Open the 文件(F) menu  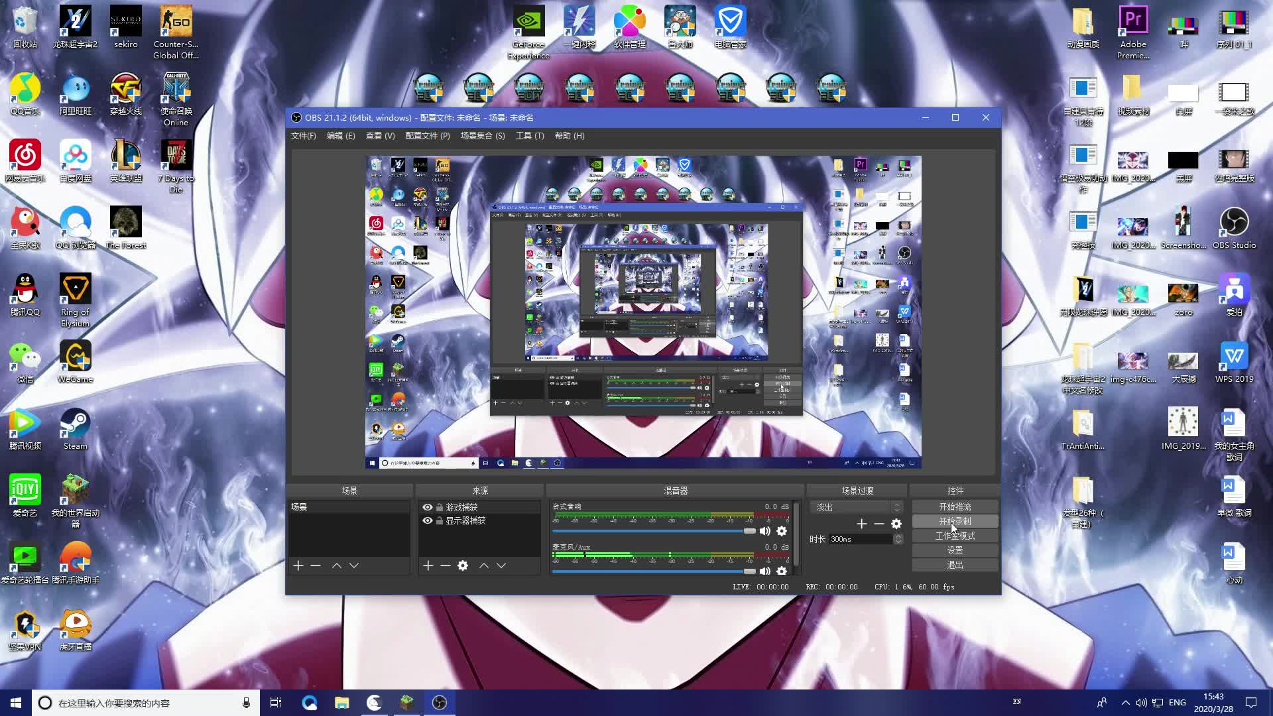(303, 136)
